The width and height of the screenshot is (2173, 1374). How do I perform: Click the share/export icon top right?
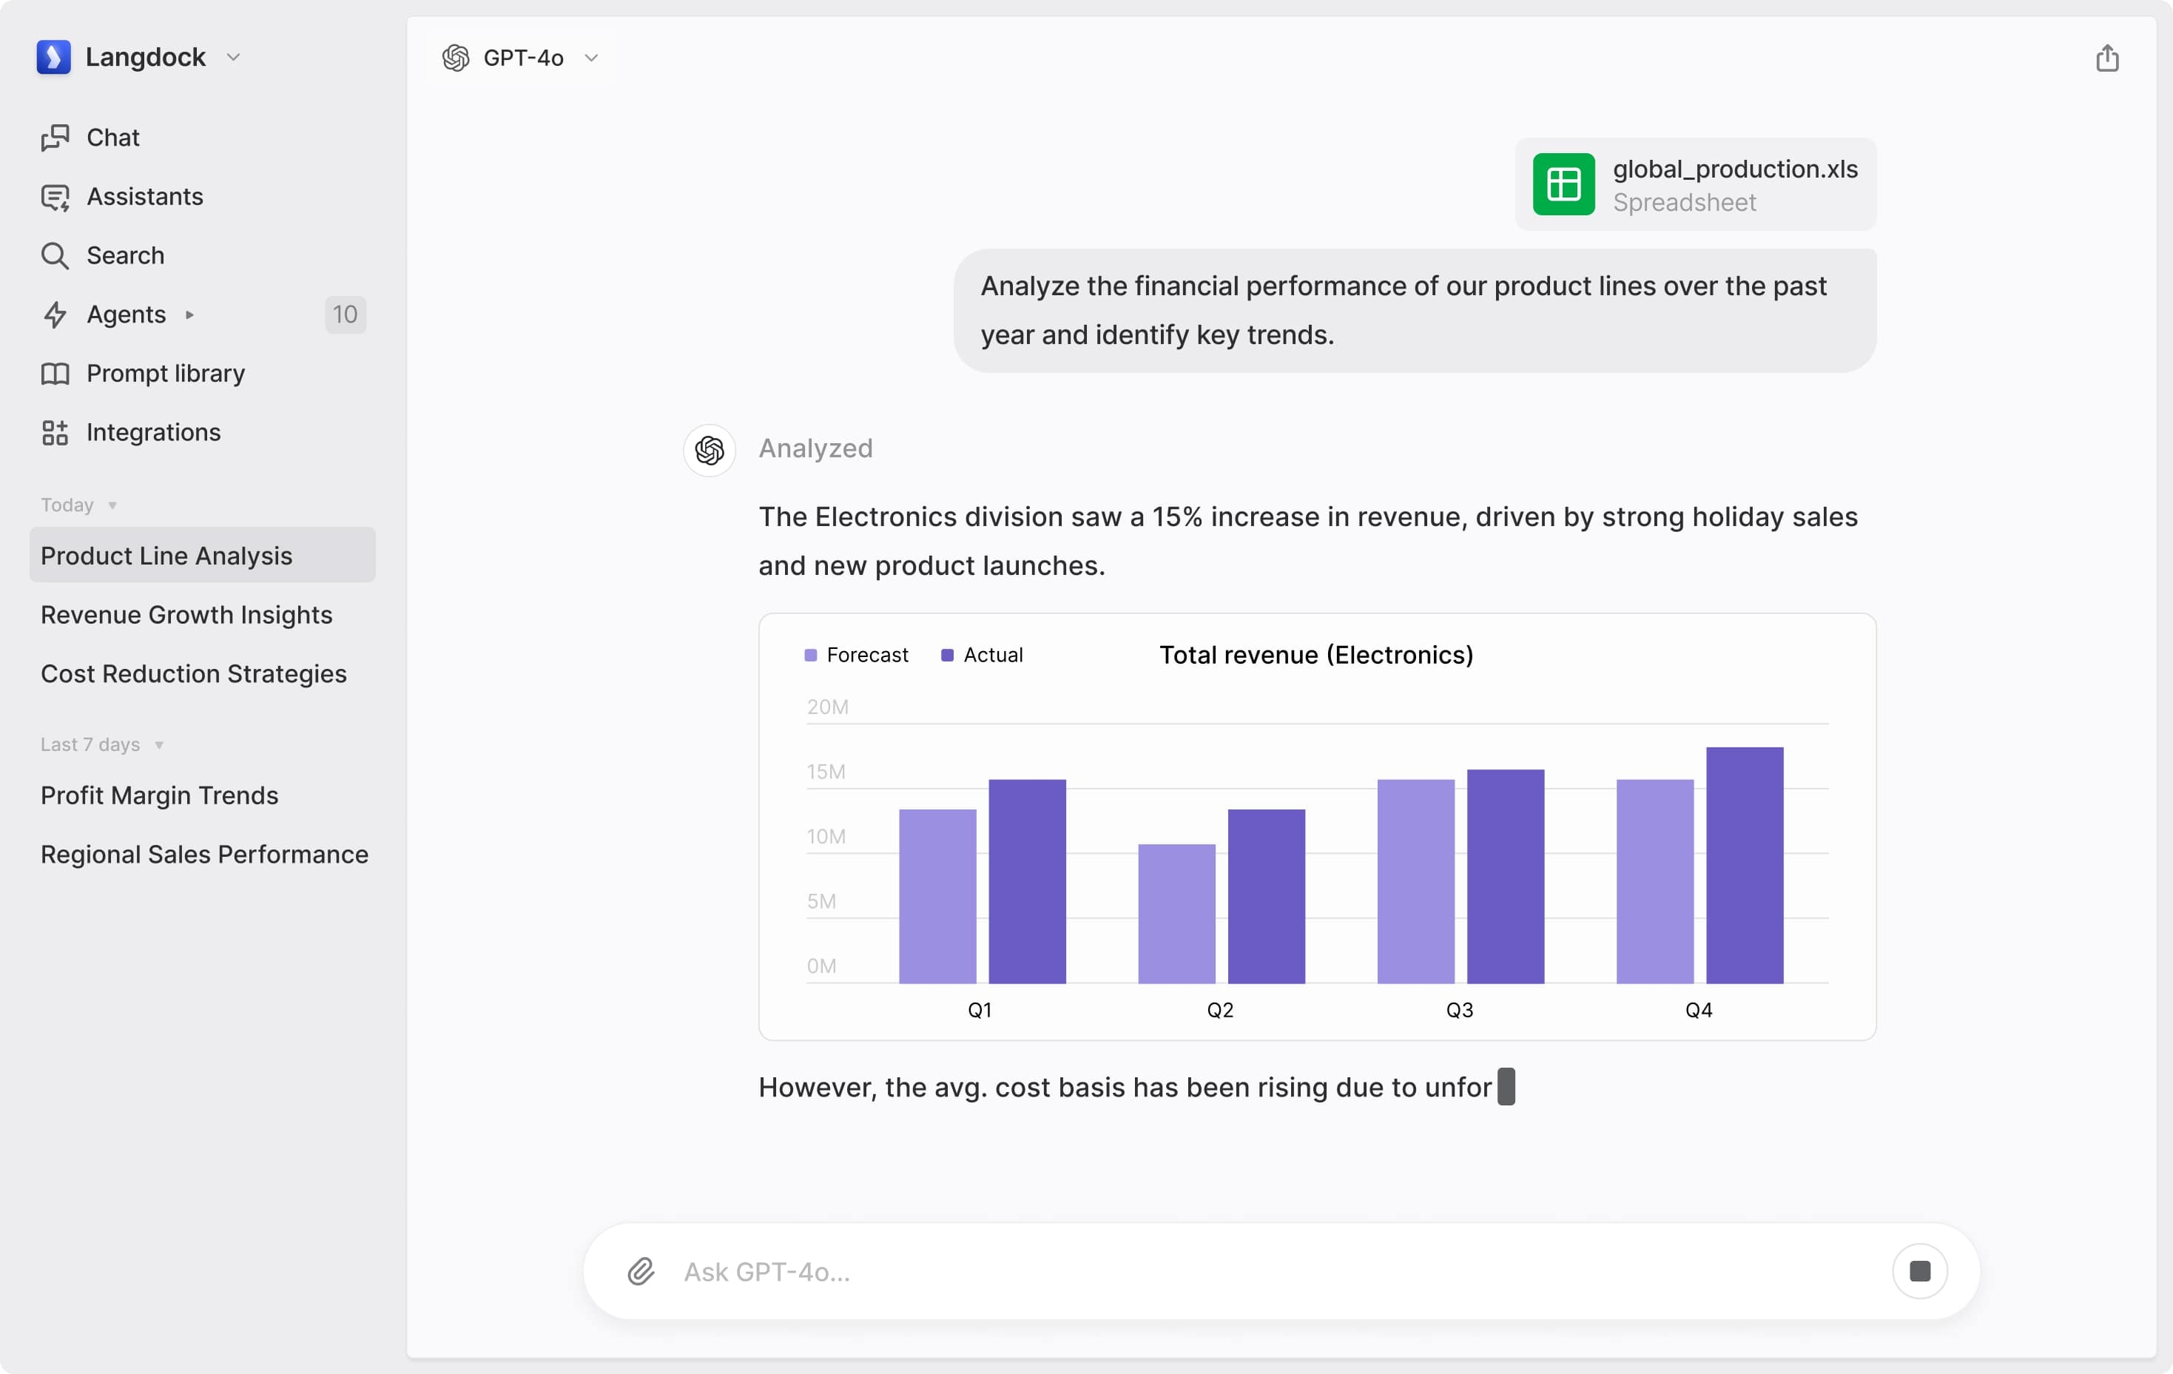point(2106,58)
